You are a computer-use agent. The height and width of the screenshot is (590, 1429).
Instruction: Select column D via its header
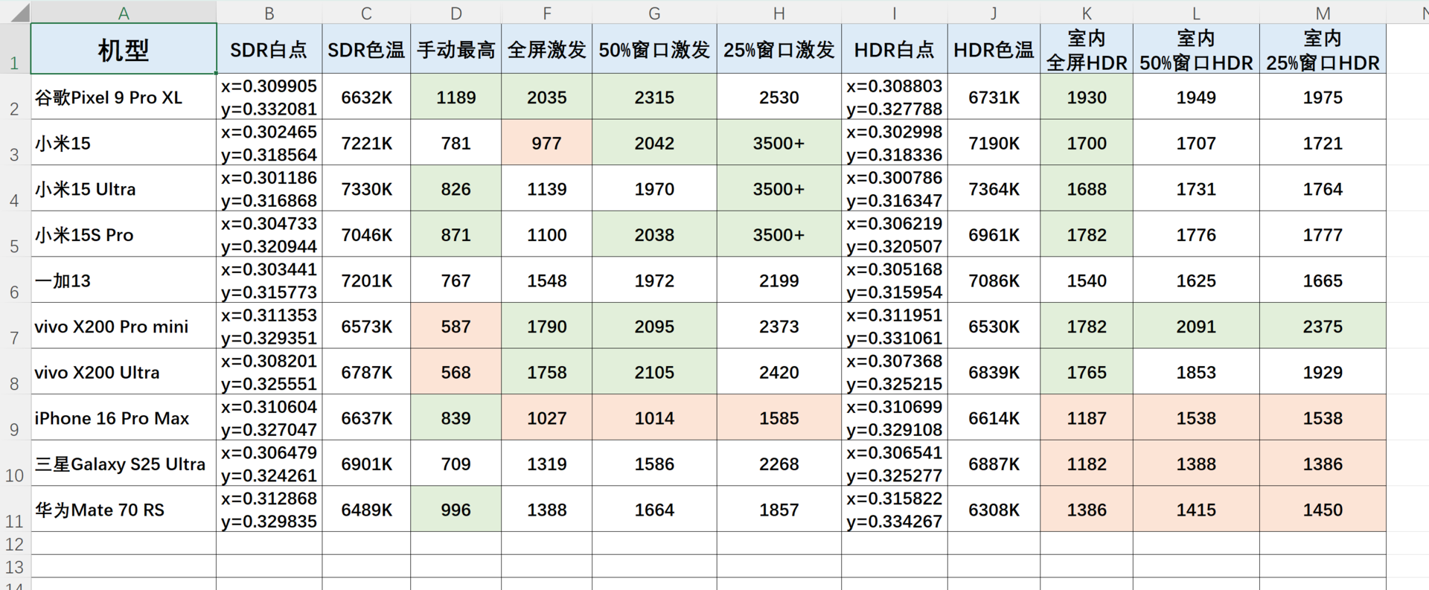click(x=456, y=12)
